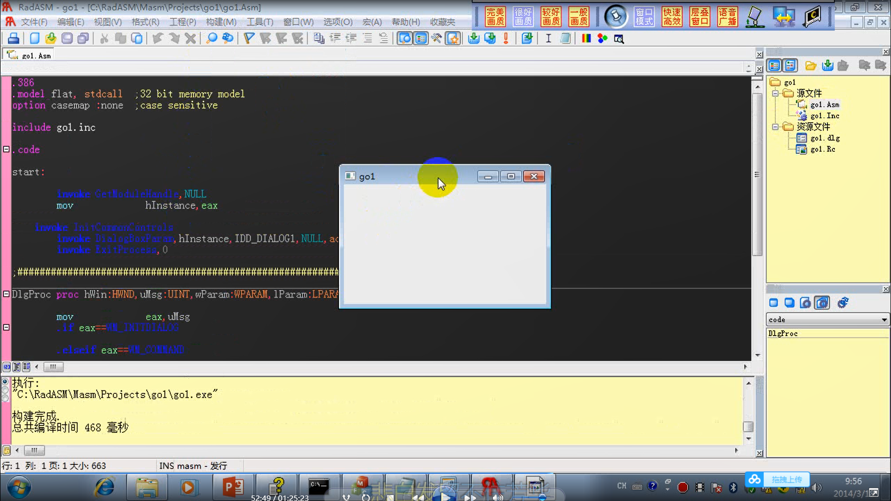
Task: Open the 编辑(E) menu
Action: click(x=71, y=22)
